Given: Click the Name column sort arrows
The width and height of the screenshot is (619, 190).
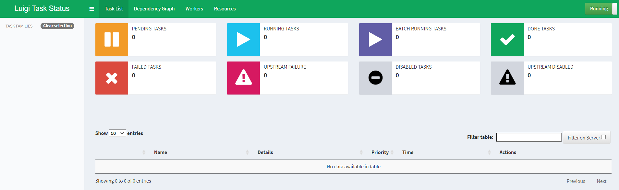Looking at the screenshot, I should pos(247,152).
